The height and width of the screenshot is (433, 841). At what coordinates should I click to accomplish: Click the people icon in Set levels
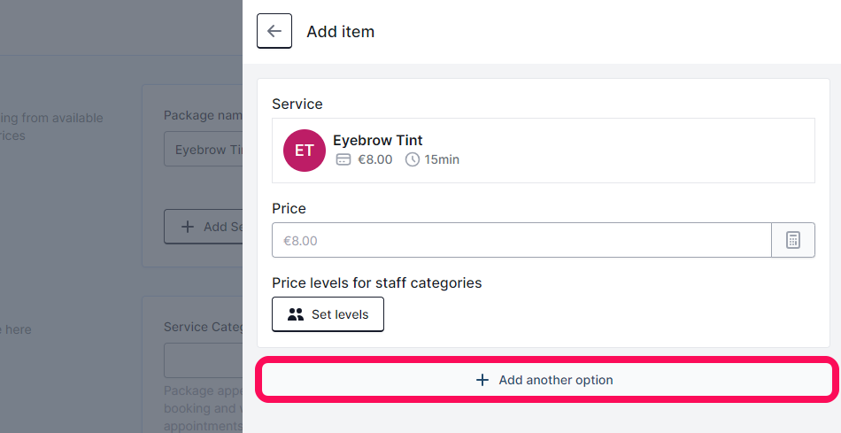tap(296, 314)
